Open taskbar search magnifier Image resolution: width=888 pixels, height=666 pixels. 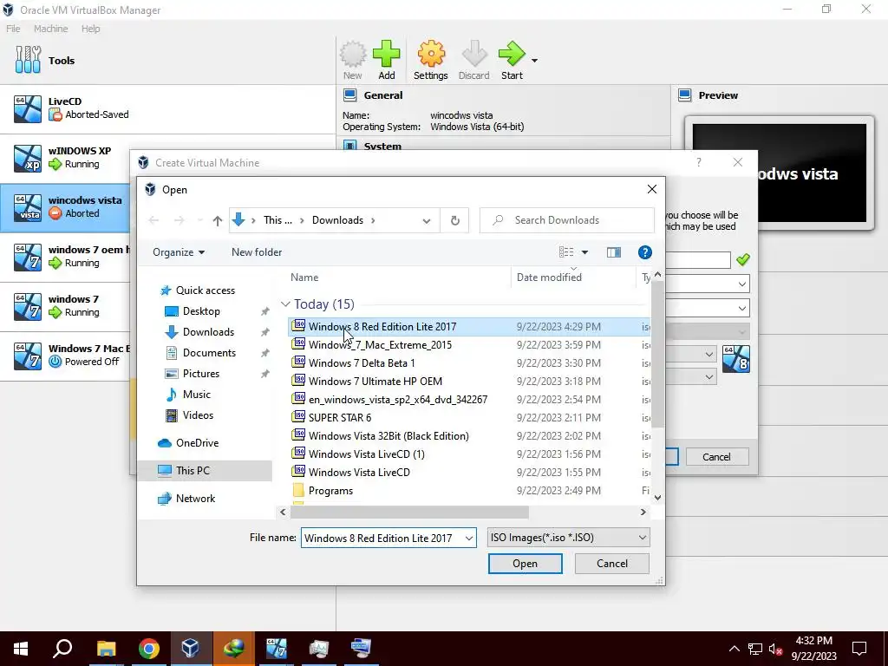tap(62, 649)
